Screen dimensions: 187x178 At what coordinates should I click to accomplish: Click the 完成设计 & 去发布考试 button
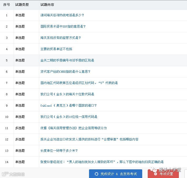coord(116,174)
